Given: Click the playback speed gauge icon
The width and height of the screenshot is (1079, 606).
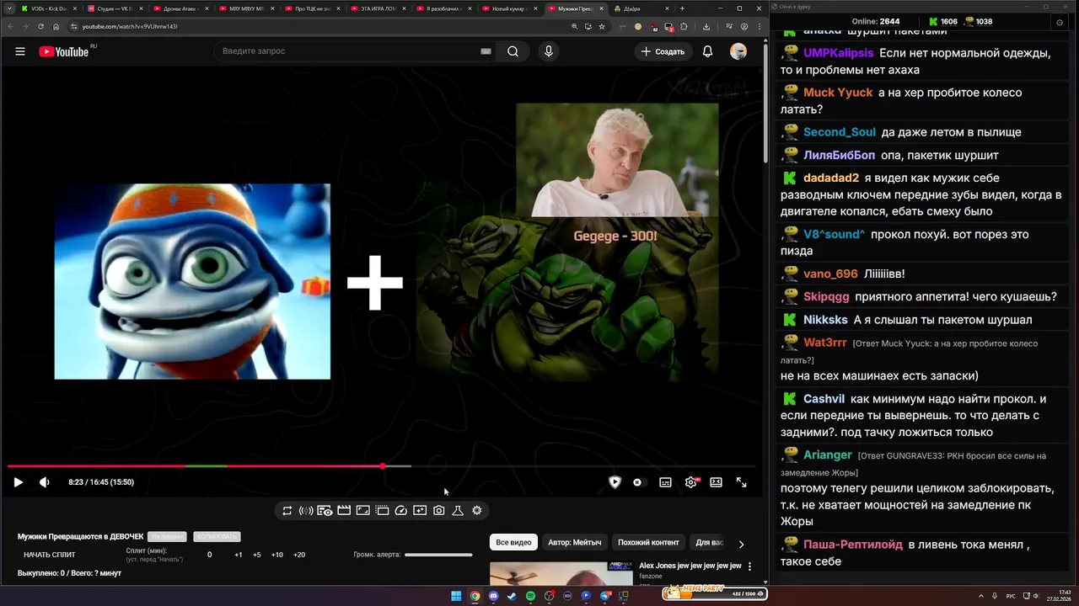Looking at the screenshot, I should coord(401,510).
